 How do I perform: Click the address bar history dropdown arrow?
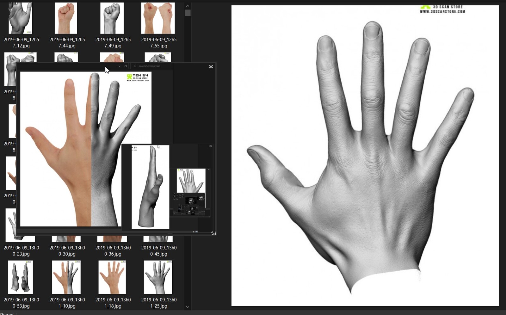(x=119, y=66)
